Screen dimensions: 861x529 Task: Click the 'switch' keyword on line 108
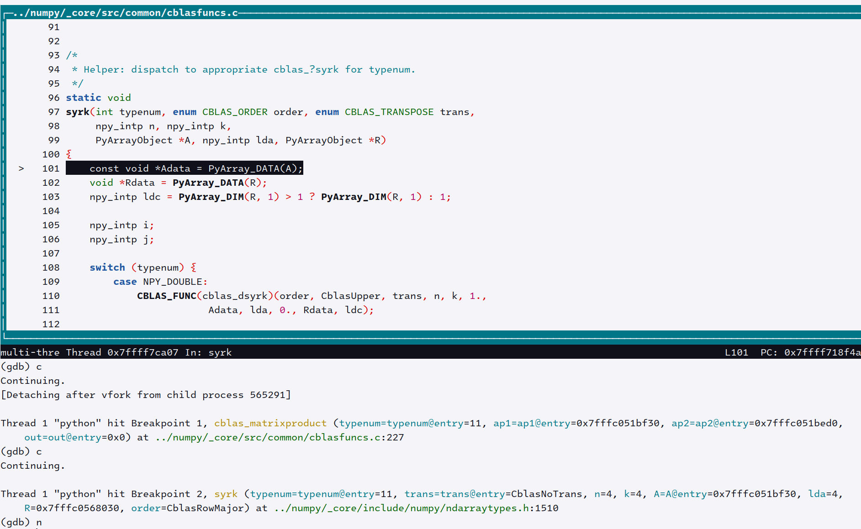[x=107, y=267]
